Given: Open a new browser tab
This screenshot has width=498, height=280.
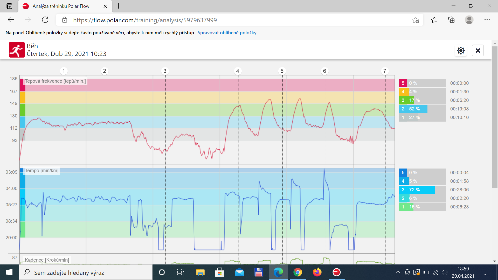Looking at the screenshot, I should (x=119, y=6).
